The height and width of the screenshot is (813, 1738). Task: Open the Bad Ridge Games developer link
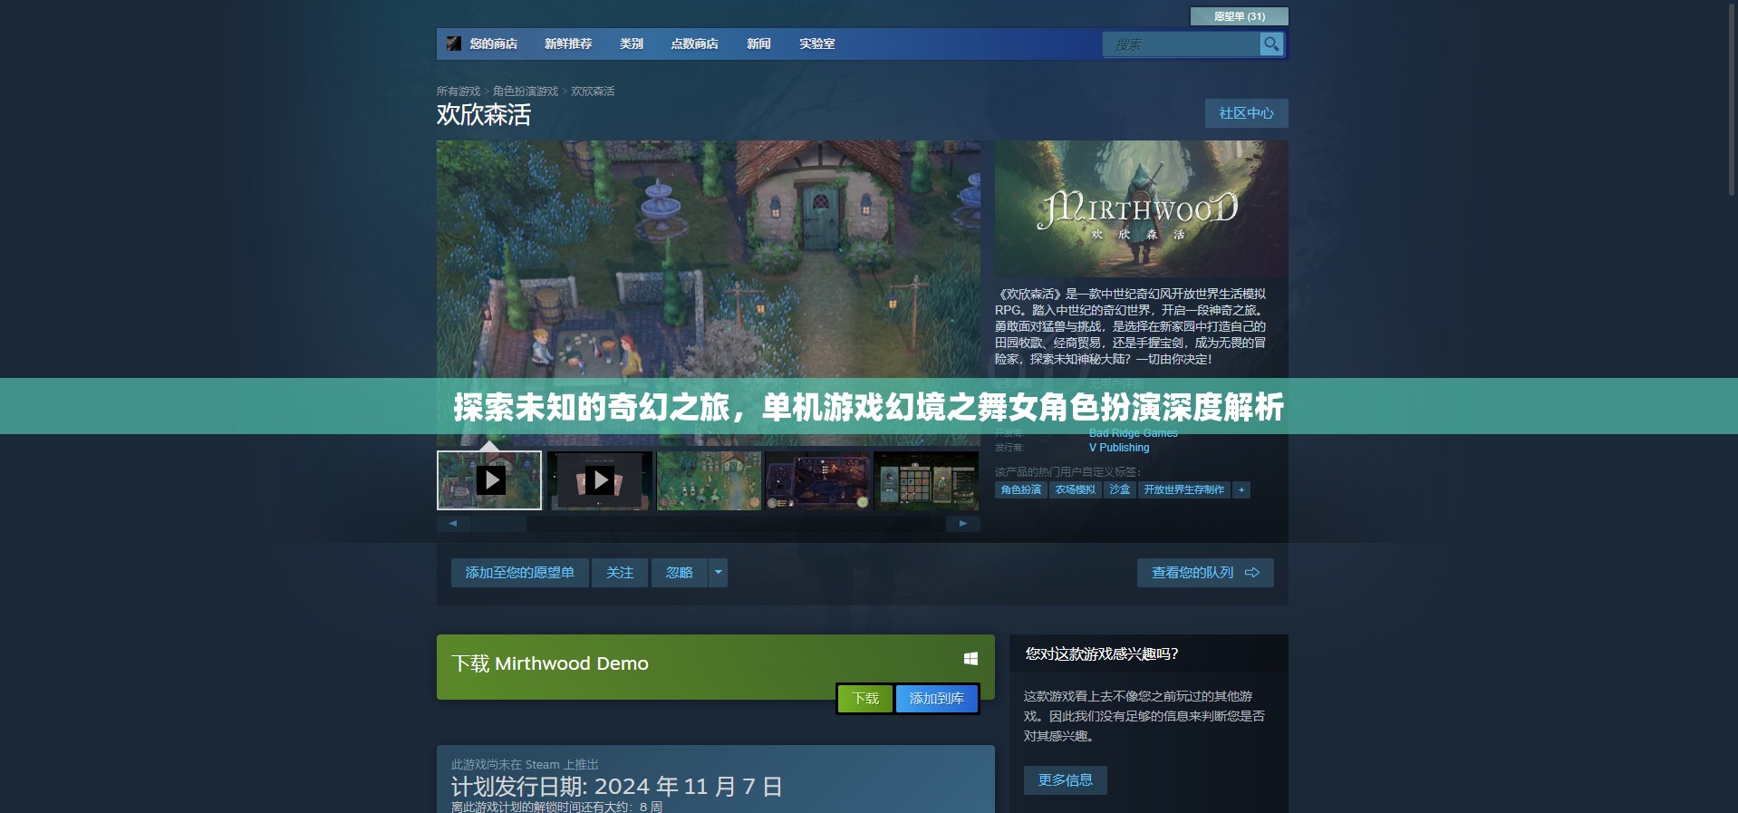[x=1134, y=433]
